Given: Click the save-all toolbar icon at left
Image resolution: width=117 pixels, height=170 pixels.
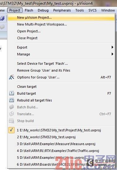Looking at the screenshot, I should tap(2, 18).
